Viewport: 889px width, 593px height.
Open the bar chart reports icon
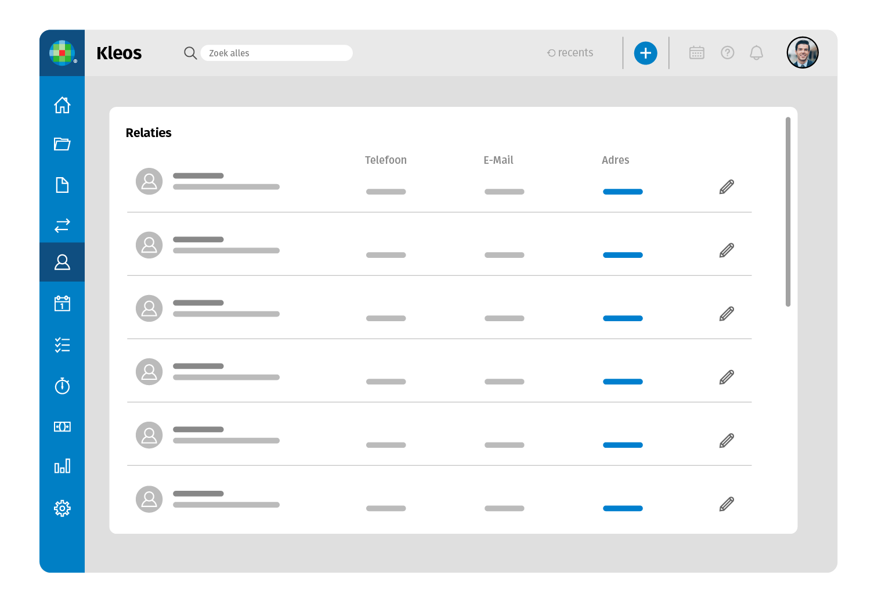pyautogui.click(x=62, y=466)
